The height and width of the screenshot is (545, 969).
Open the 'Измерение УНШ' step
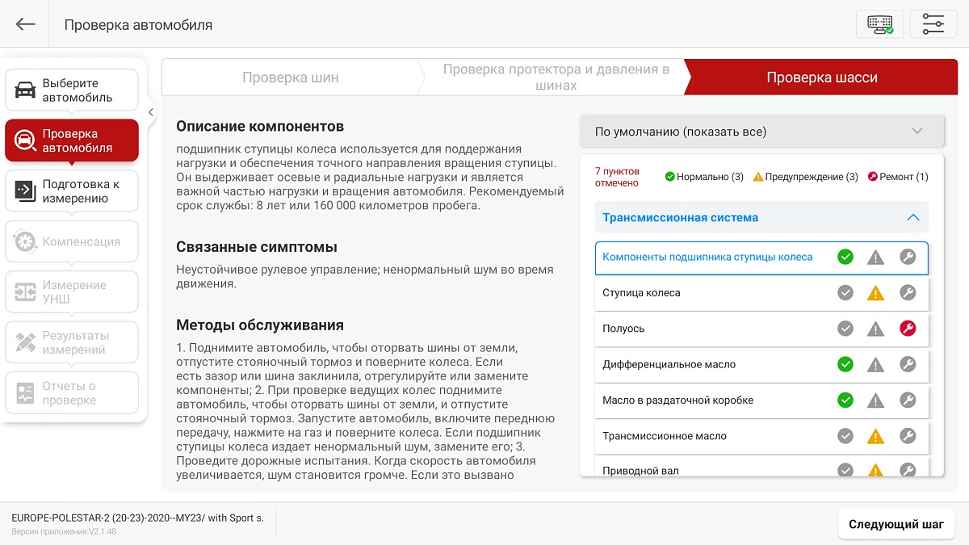pos(72,291)
